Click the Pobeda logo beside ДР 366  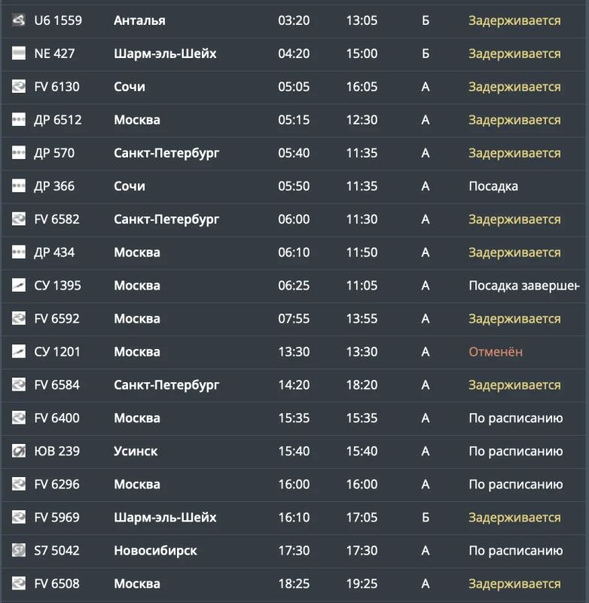tap(18, 185)
